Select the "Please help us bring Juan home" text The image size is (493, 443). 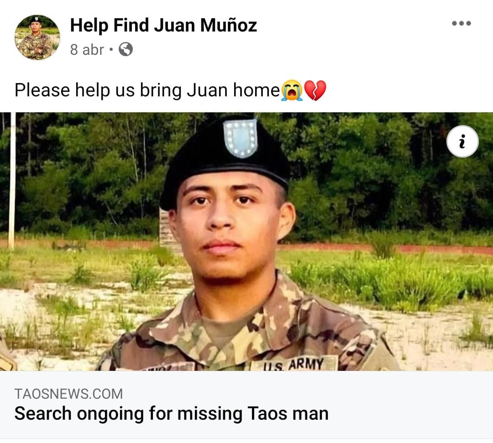[147, 90]
